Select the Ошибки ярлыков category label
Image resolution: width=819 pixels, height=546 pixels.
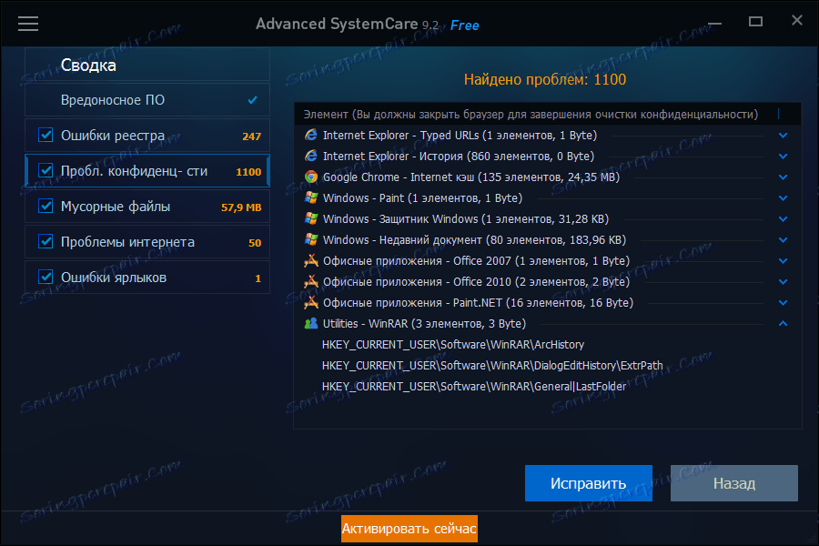pyautogui.click(x=114, y=278)
